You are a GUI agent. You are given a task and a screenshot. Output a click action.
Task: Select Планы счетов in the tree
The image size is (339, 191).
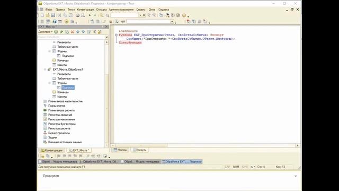click(57, 106)
